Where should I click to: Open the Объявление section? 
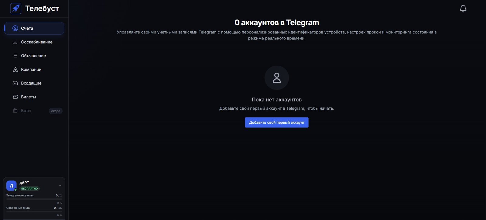pyautogui.click(x=34, y=56)
